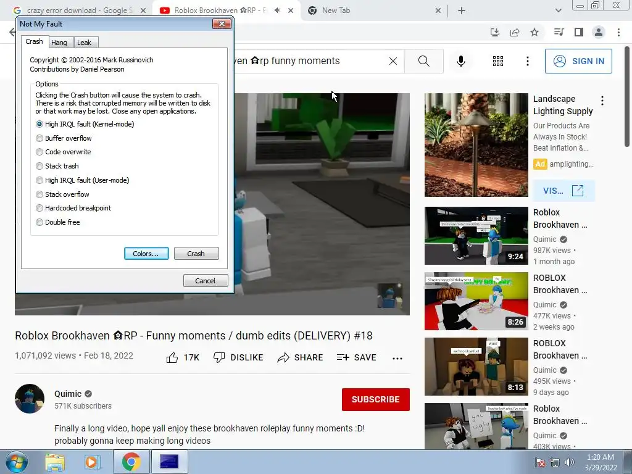This screenshot has width=632, height=474.
Task: Click the taskbar clock 1:20 AM
Action: (x=601, y=462)
